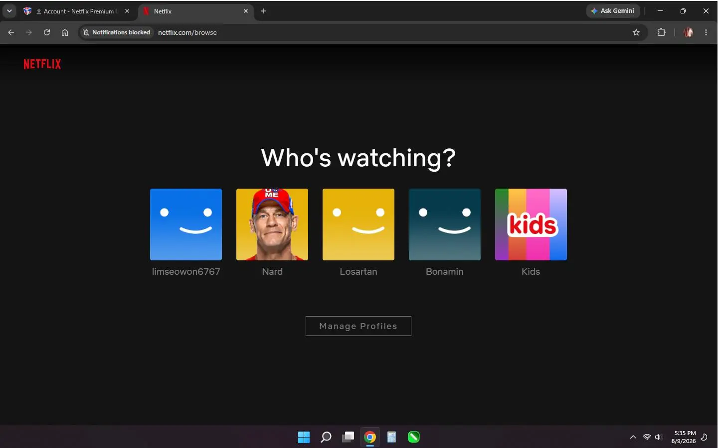Pick the Losartan profile avatar
This screenshot has width=718, height=448.
pyautogui.click(x=359, y=224)
